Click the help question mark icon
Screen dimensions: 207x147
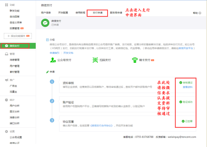[x=200, y=13]
